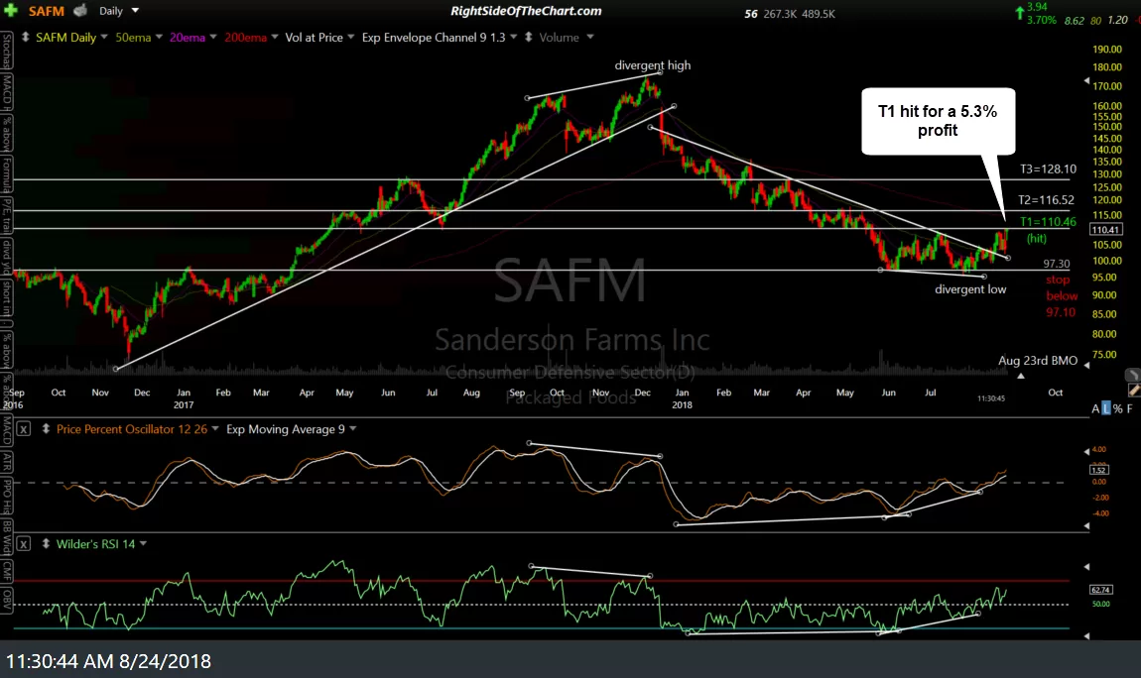Viewport: 1141px width, 678px height.
Task: Click the orange SAFM ticker symbol
Action: pos(46,11)
